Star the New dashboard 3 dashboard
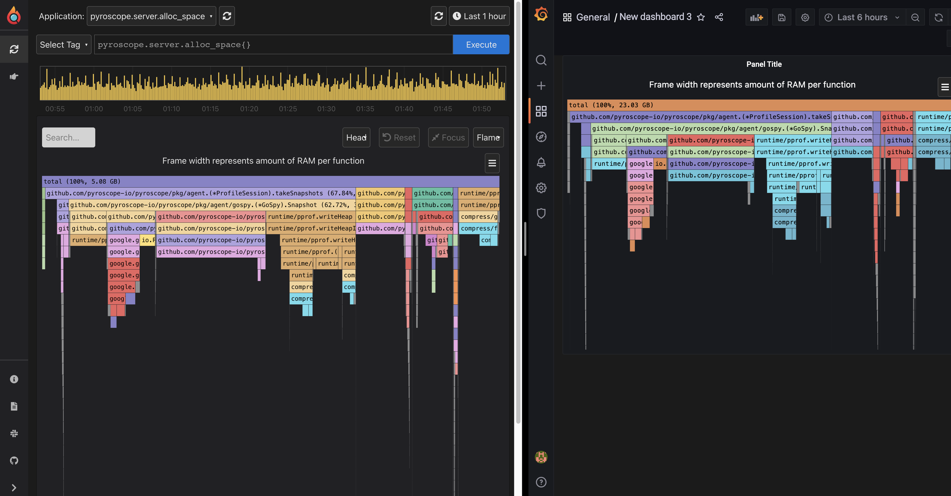The image size is (951, 496). (701, 17)
